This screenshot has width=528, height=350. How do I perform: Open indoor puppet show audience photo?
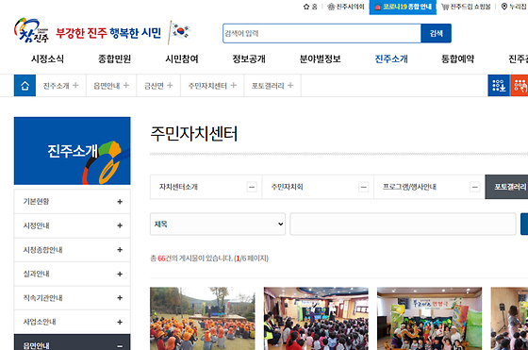pos(316,318)
